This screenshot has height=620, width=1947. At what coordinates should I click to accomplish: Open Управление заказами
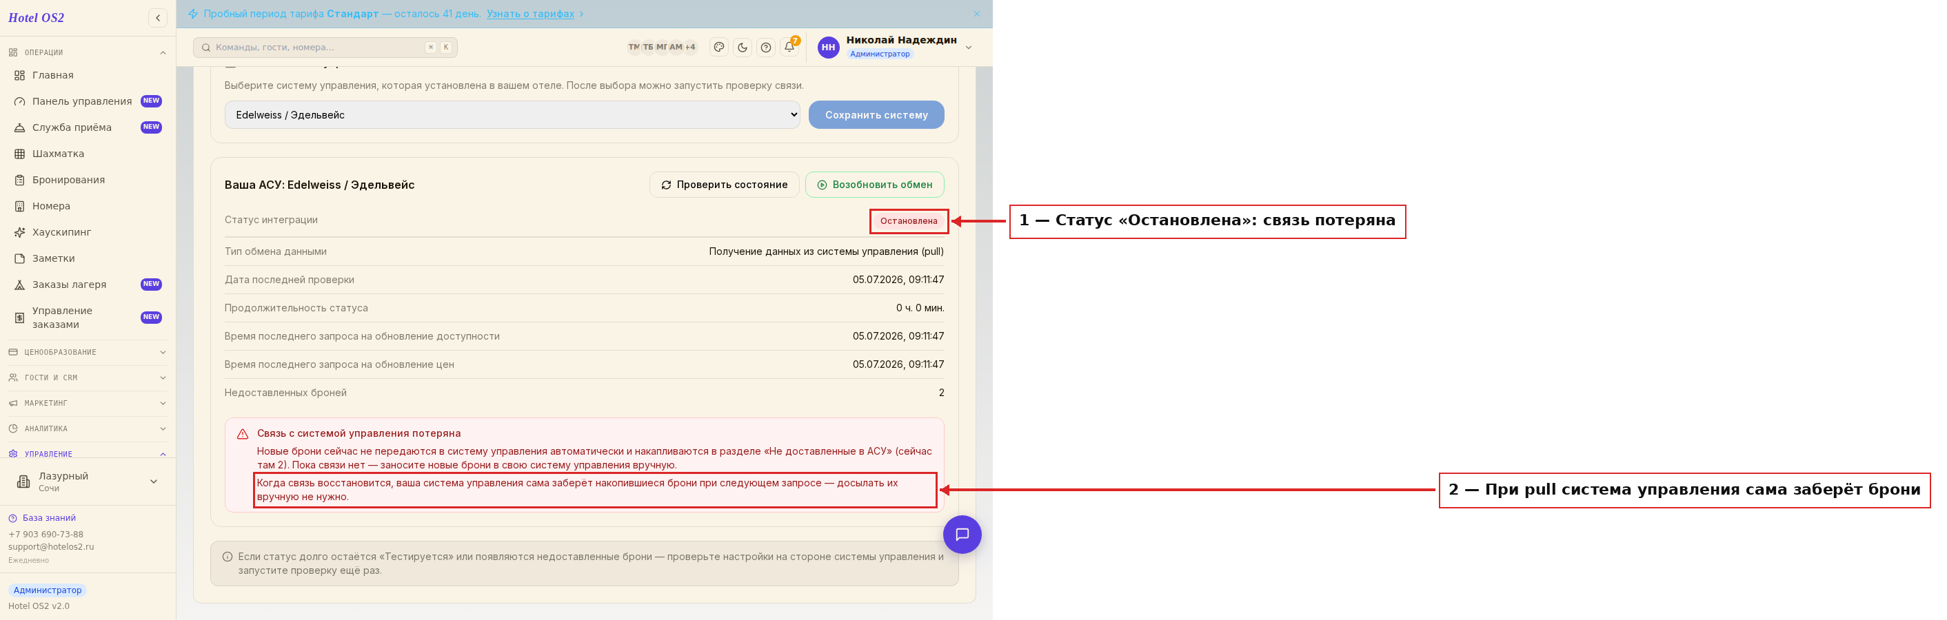(x=88, y=318)
